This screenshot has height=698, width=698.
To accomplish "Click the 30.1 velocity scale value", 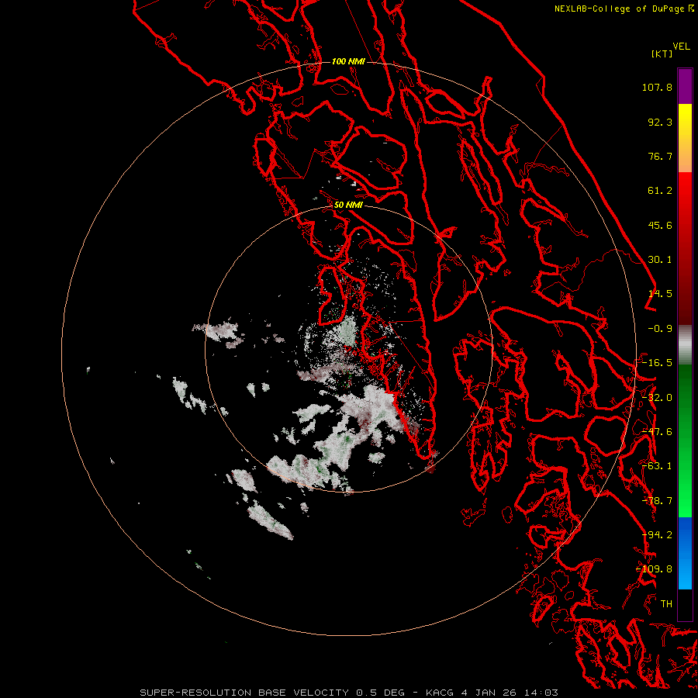I will pos(660,260).
